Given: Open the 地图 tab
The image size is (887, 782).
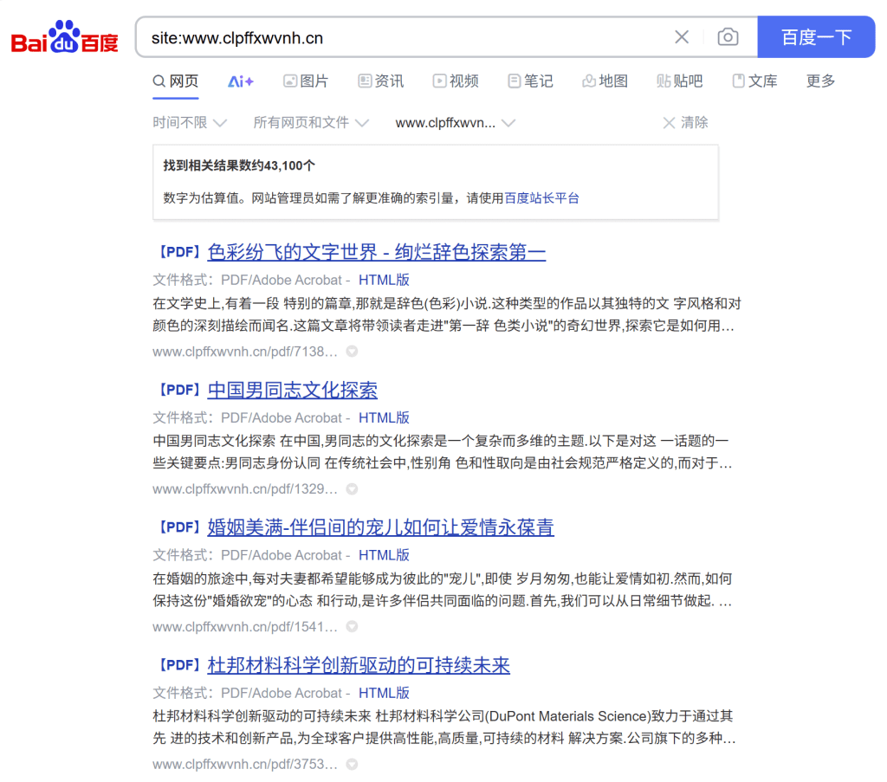Looking at the screenshot, I should (x=605, y=81).
